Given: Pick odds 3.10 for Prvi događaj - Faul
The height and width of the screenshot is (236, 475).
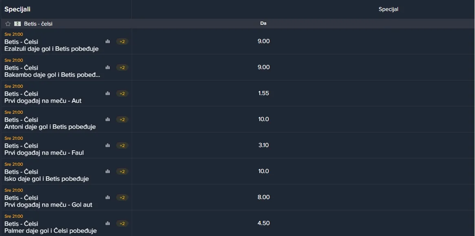Looking at the screenshot, I should (263, 145).
